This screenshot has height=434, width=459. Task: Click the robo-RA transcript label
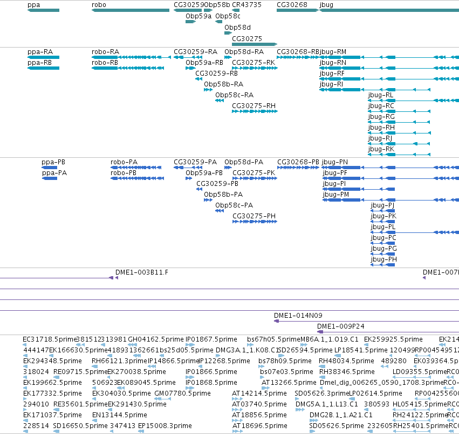pos(105,52)
